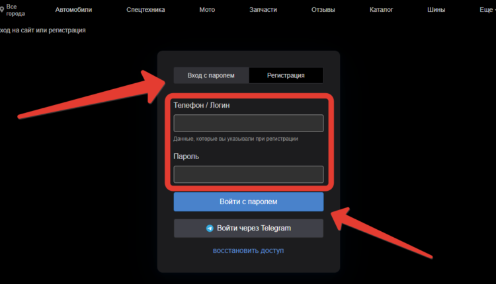
Task: Switch to the Вход с паролем tab
Action: 211,75
